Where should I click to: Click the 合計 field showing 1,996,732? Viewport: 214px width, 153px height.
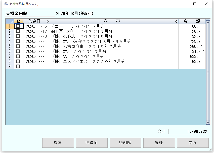[189, 131]
